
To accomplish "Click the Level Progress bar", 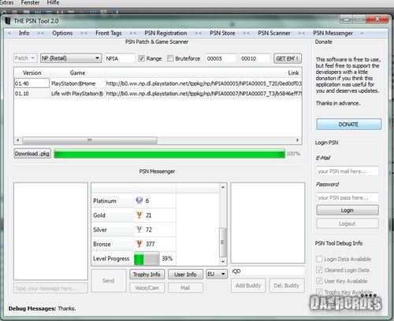I will (x=147, y=259).
